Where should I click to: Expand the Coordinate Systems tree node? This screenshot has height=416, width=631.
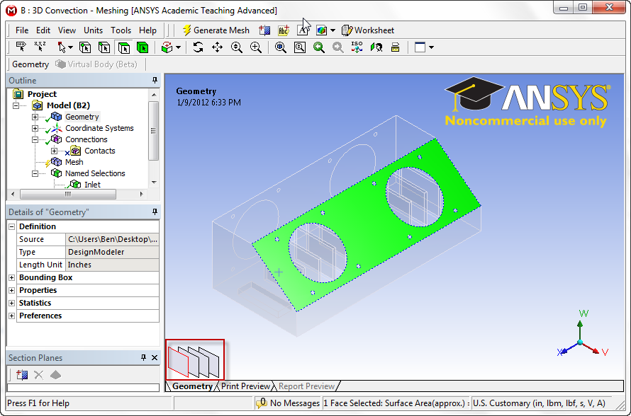35,128
